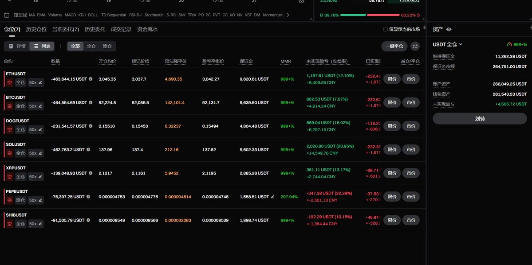
Task: Hide asset values with the eye icon
Action: pos(449,30)
